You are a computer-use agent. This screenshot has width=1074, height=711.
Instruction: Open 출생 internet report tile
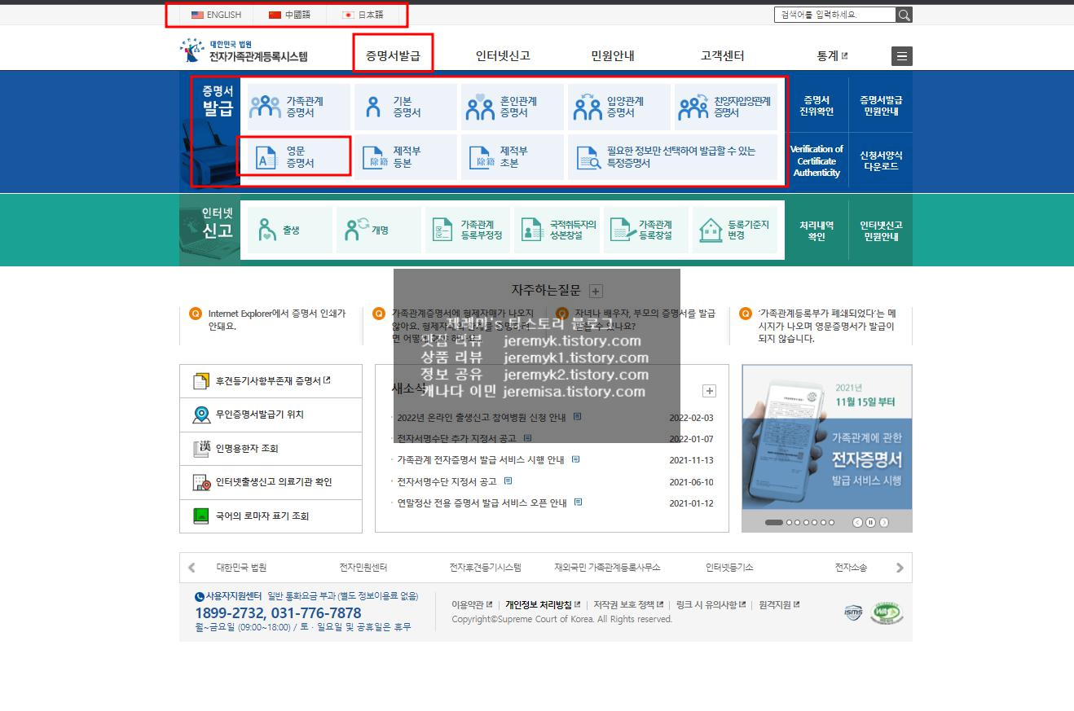click(289, 230)
